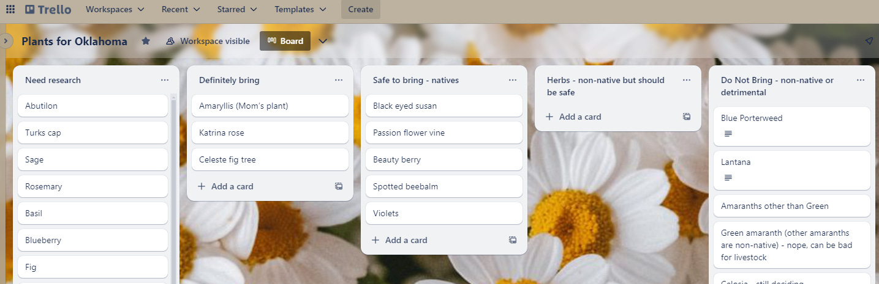Create from template in Definitely bring list
The image size is (879, 284).
coord(339,186)
